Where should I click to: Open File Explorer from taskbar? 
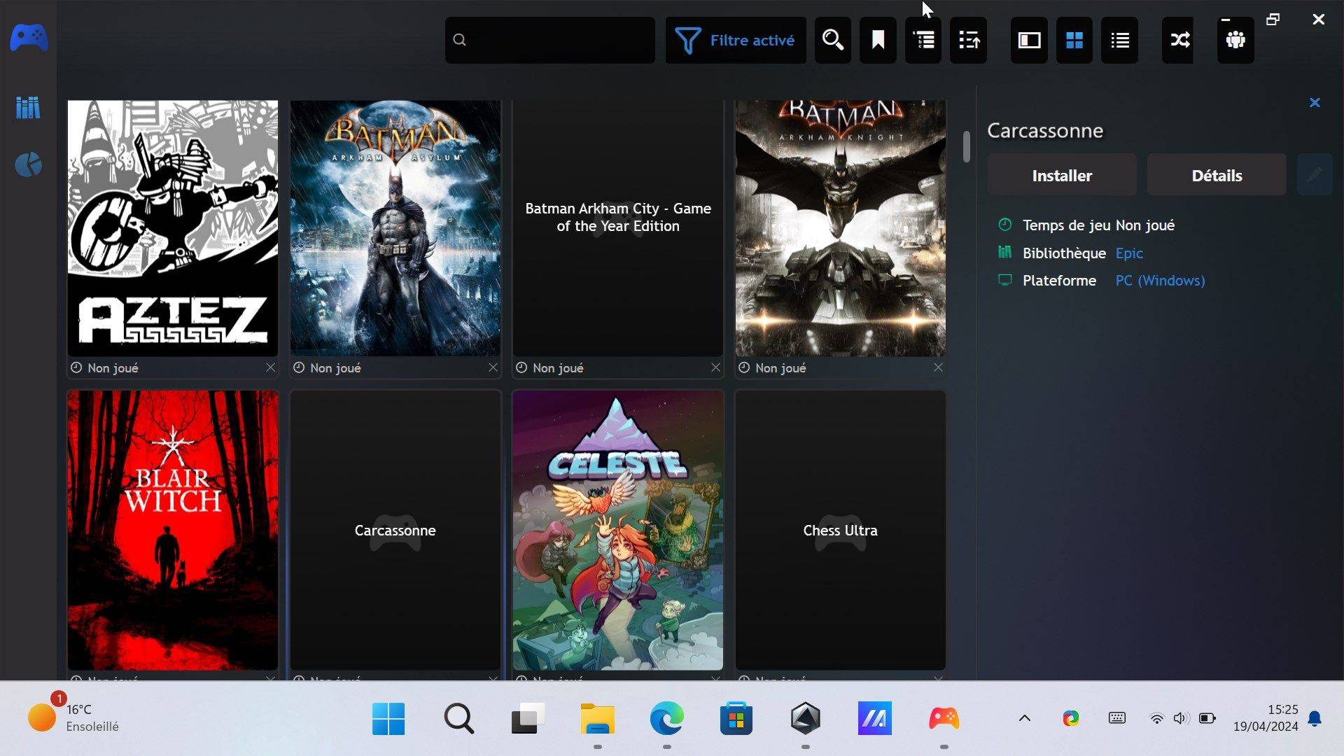[597, 719]
